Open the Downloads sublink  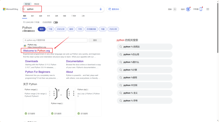31,61
